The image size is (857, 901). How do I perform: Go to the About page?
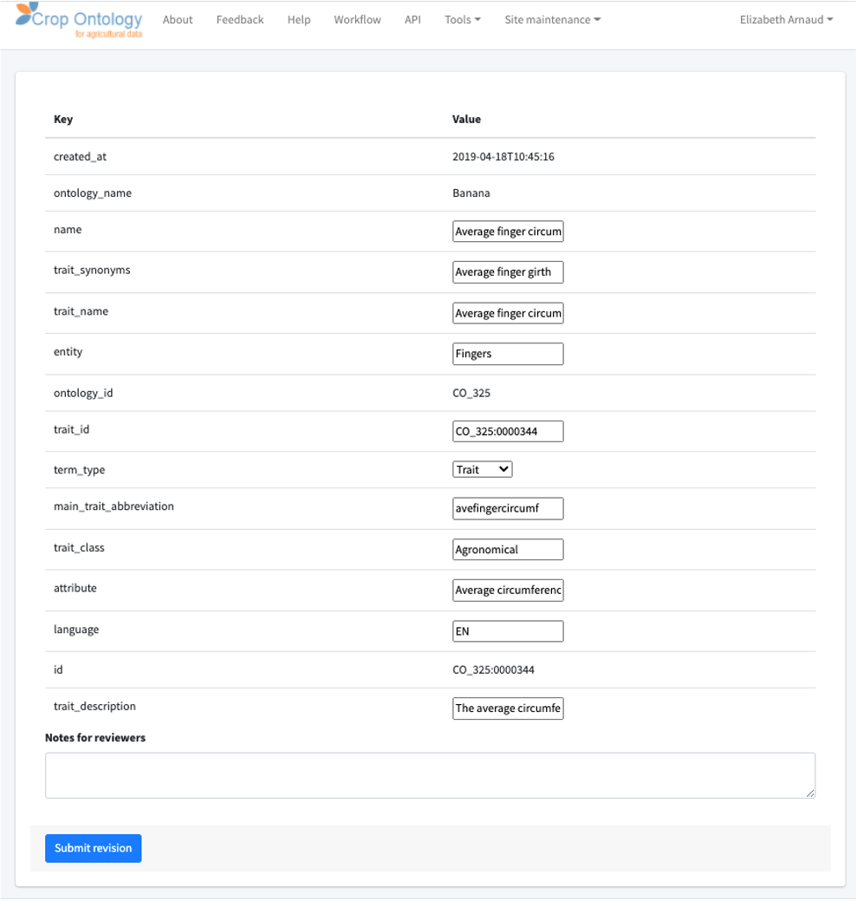click(178, 20)
